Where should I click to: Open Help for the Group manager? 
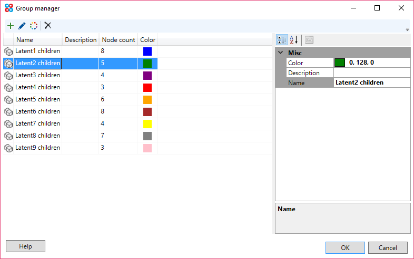pos(25,246)
